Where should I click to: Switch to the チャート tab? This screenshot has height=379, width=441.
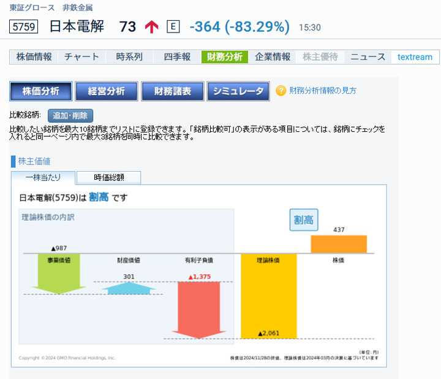(81, 57)
